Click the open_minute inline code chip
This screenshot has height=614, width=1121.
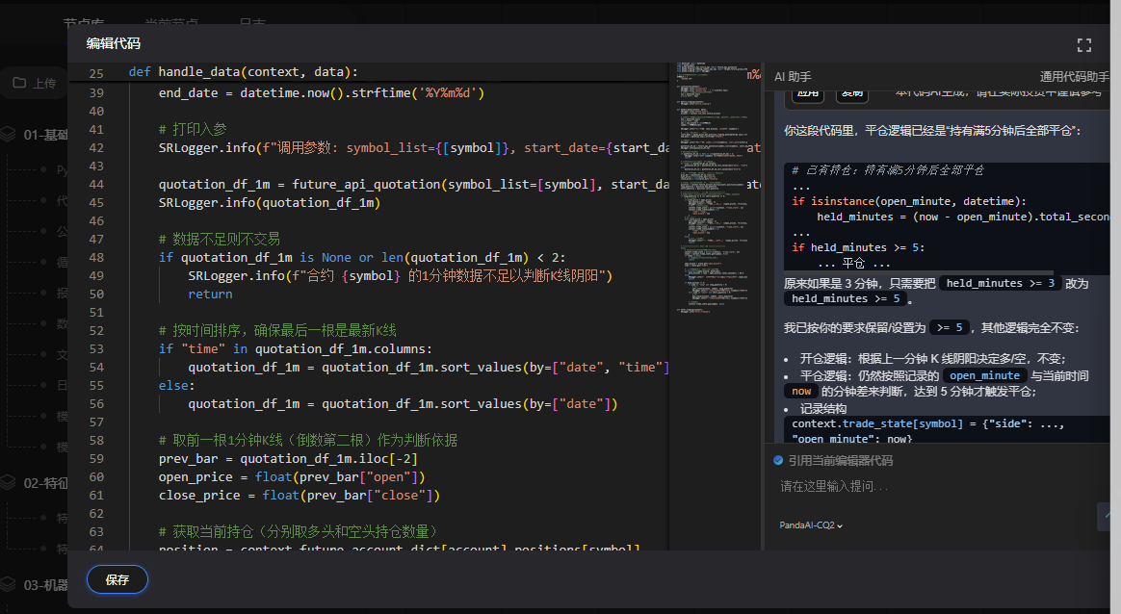(984, 375)
